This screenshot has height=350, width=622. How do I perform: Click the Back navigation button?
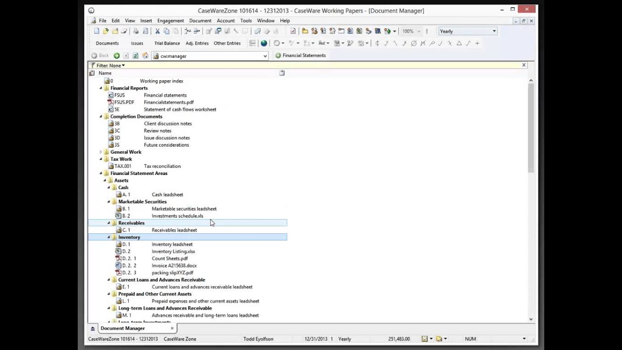click(x=100, y=56)
